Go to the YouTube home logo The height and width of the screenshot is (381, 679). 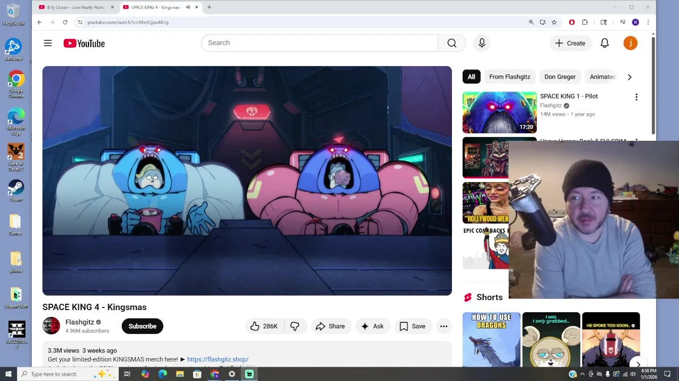tap(84, 43)
